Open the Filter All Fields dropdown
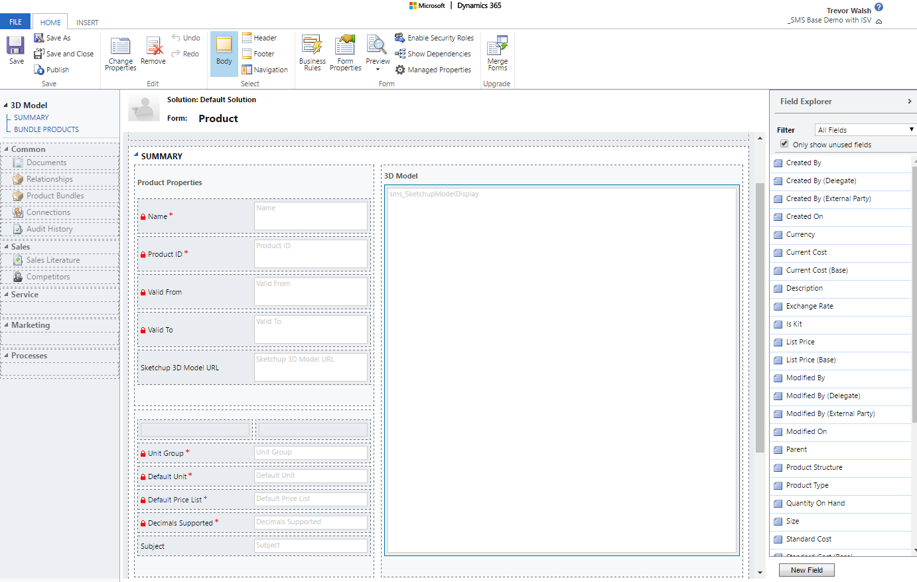The width and height of the screenshot is (917, 582). (865, 129)
